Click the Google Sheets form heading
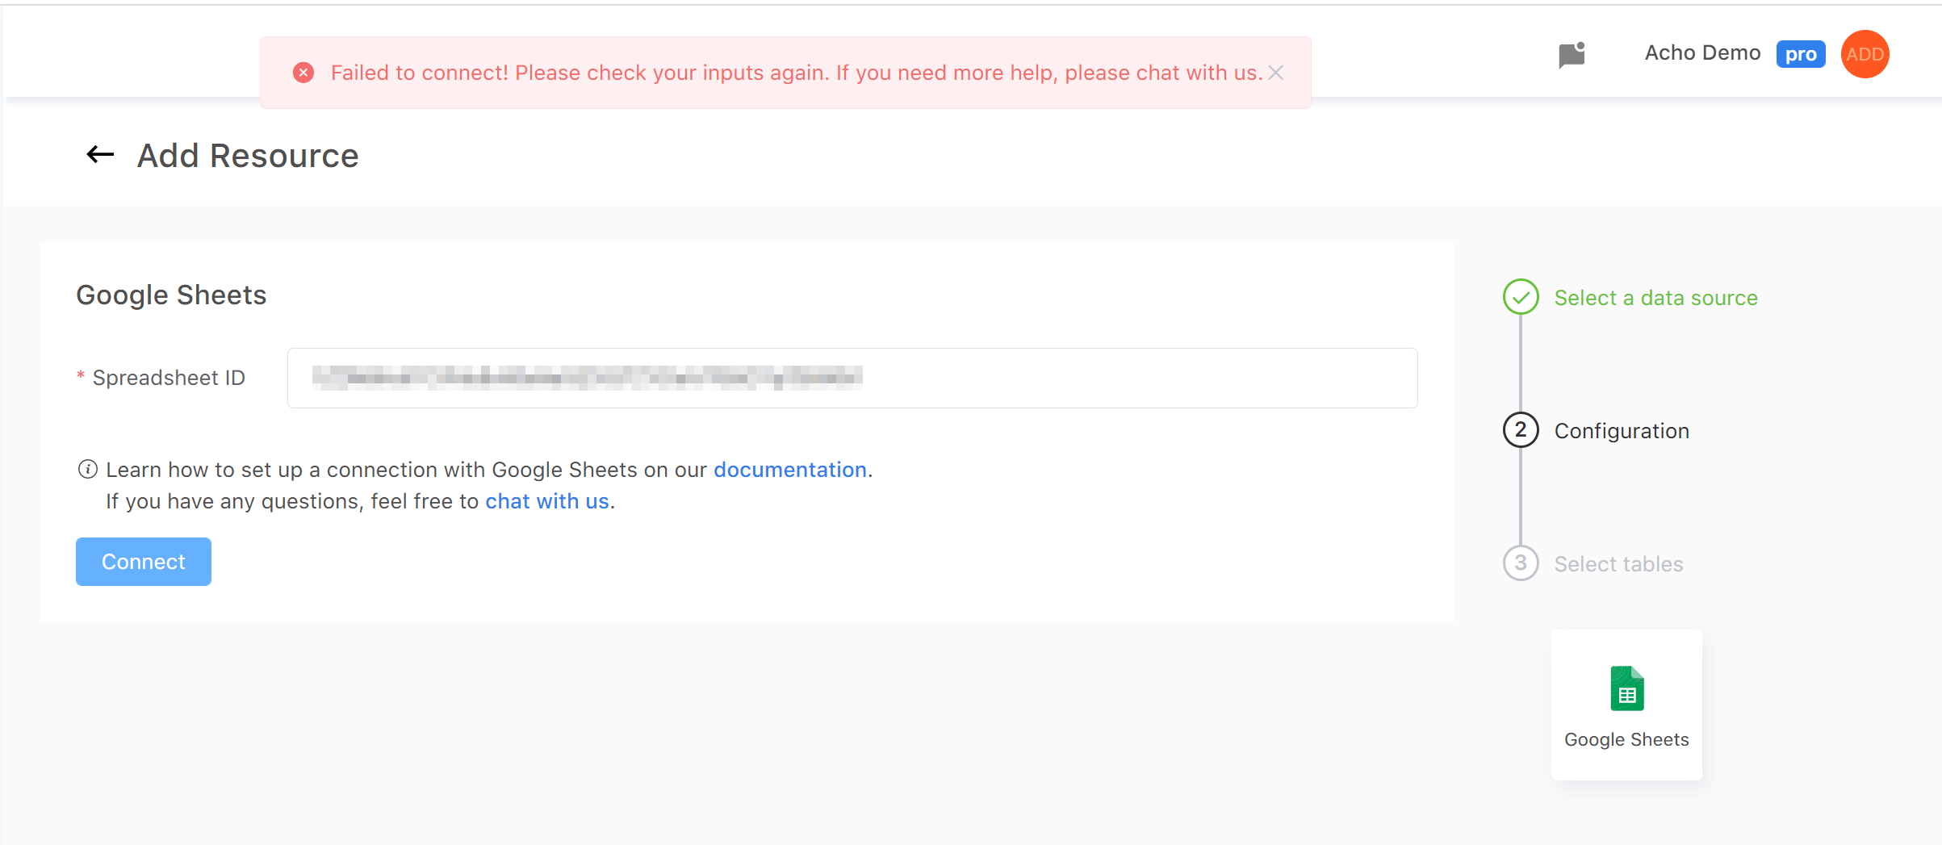 (171, 295)
